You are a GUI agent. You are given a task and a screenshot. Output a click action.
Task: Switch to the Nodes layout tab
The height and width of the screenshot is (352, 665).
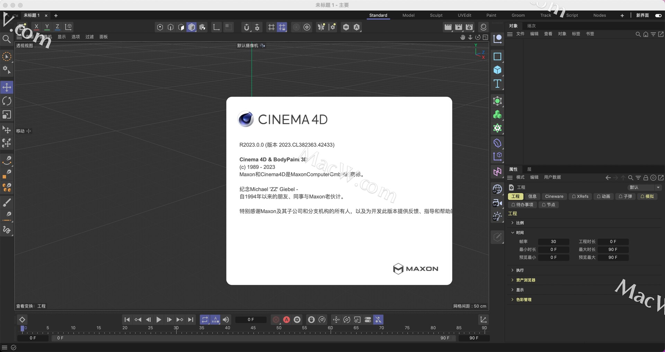point(600,15)
